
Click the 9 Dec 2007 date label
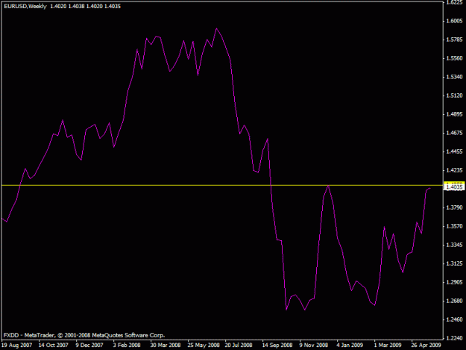tap(89, 345)
